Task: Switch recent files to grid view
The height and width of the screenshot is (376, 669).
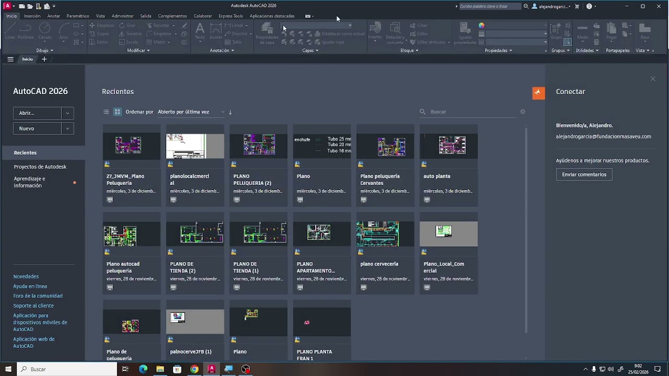Action: [x=118, y=112]
